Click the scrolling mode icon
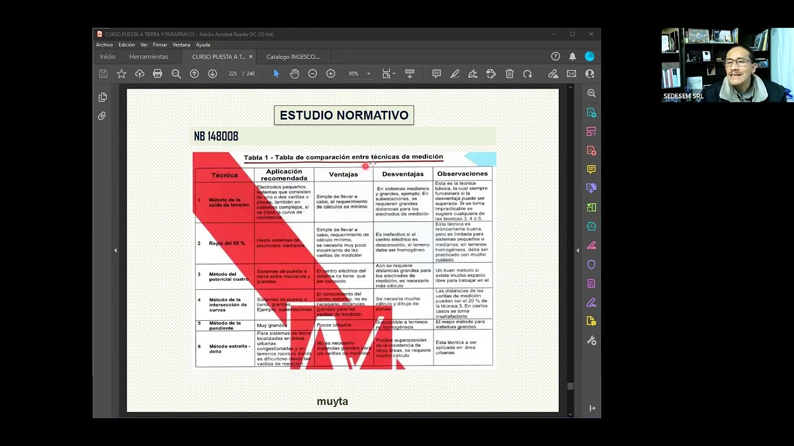794x446 pixels. [409, 74]
